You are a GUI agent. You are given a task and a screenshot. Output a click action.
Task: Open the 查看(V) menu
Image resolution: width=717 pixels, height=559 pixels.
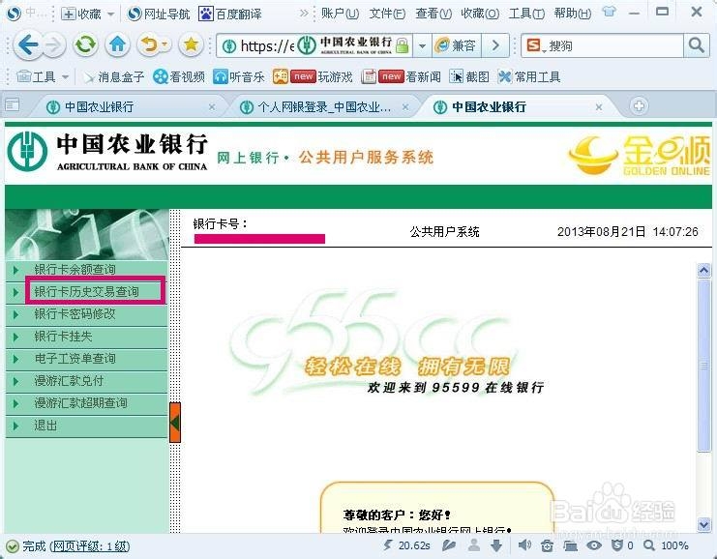click(433, 14)
